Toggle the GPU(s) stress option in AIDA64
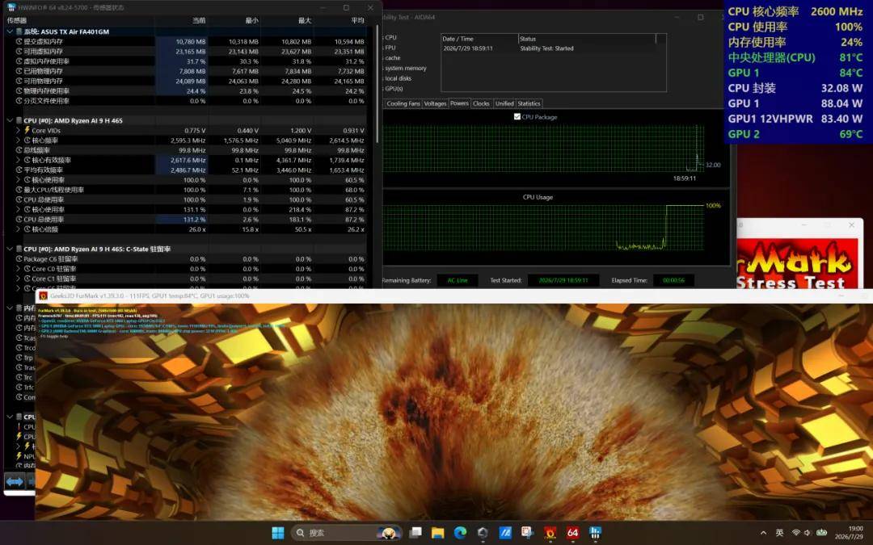The height and width of the screenshot is (545, 873). [393, 89]
